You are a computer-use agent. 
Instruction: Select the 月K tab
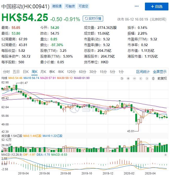[x=43, y=72]
